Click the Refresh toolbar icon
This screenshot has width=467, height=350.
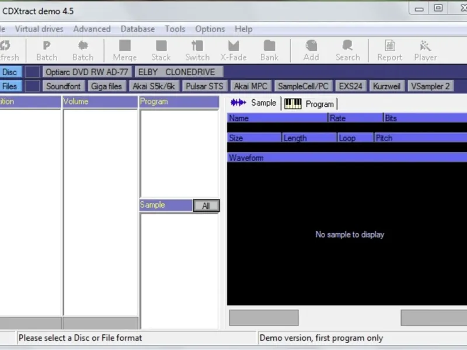[9, 51]
